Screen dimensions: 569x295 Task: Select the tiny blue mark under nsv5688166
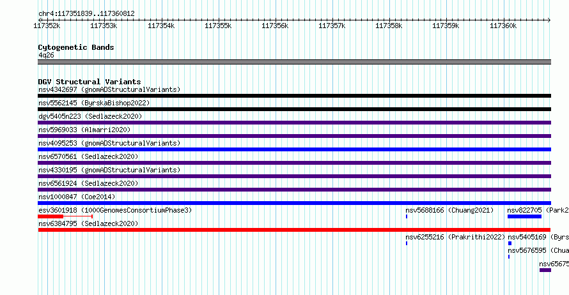click(x=407, y=216)
